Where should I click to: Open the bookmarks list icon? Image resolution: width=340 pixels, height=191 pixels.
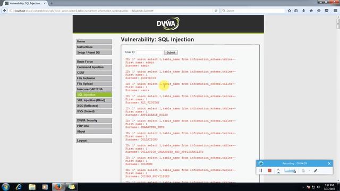(296, 11)
